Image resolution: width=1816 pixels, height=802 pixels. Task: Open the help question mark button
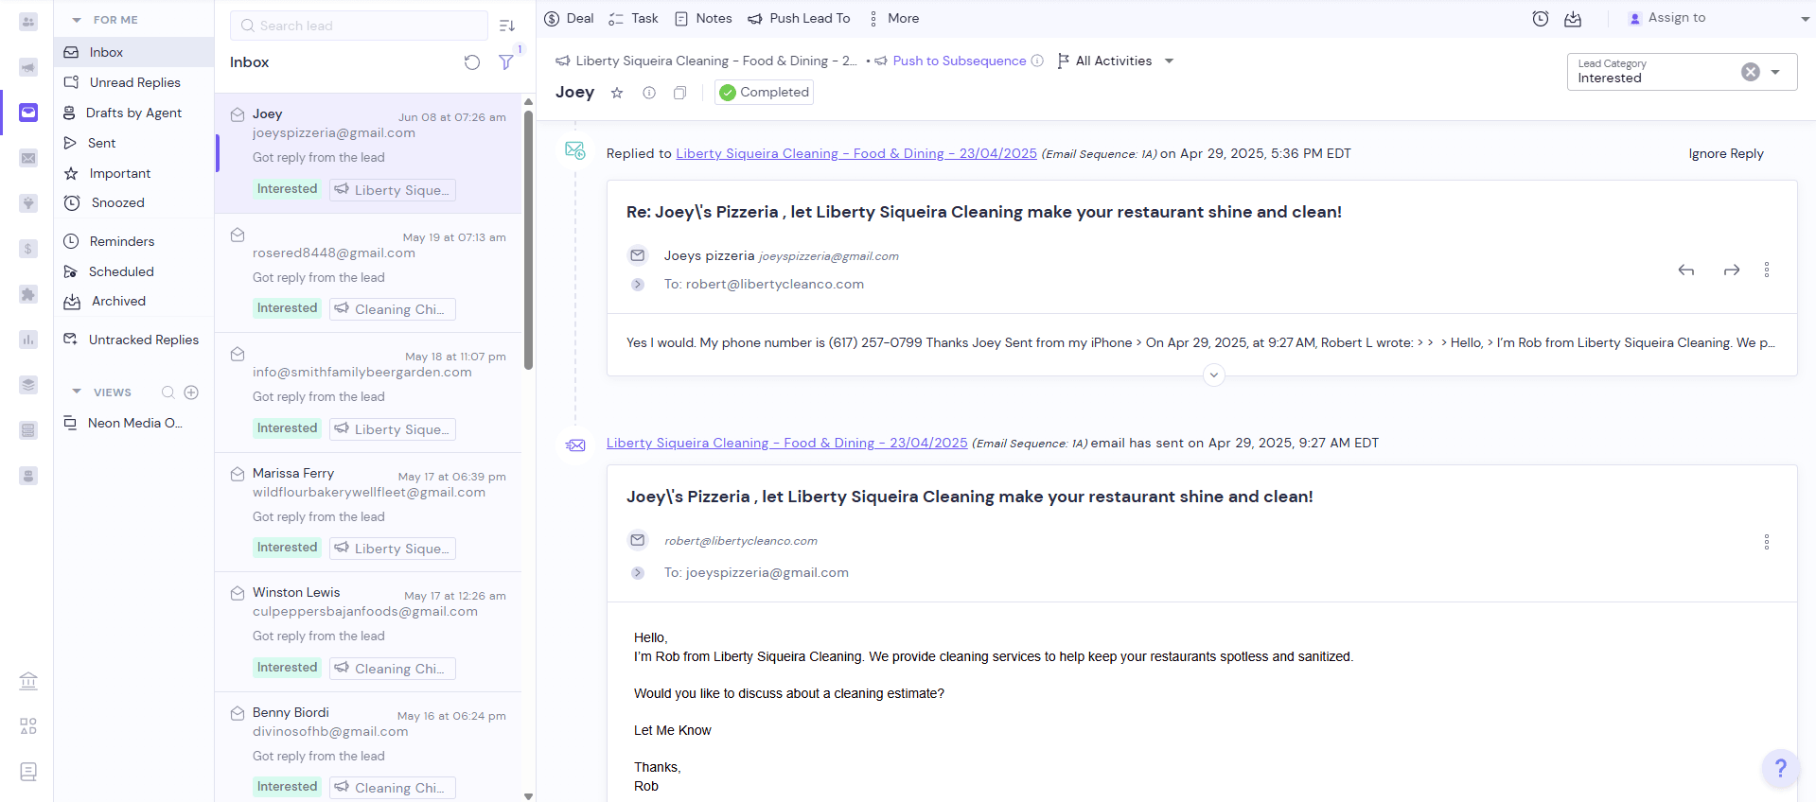tap(1780, 768)
